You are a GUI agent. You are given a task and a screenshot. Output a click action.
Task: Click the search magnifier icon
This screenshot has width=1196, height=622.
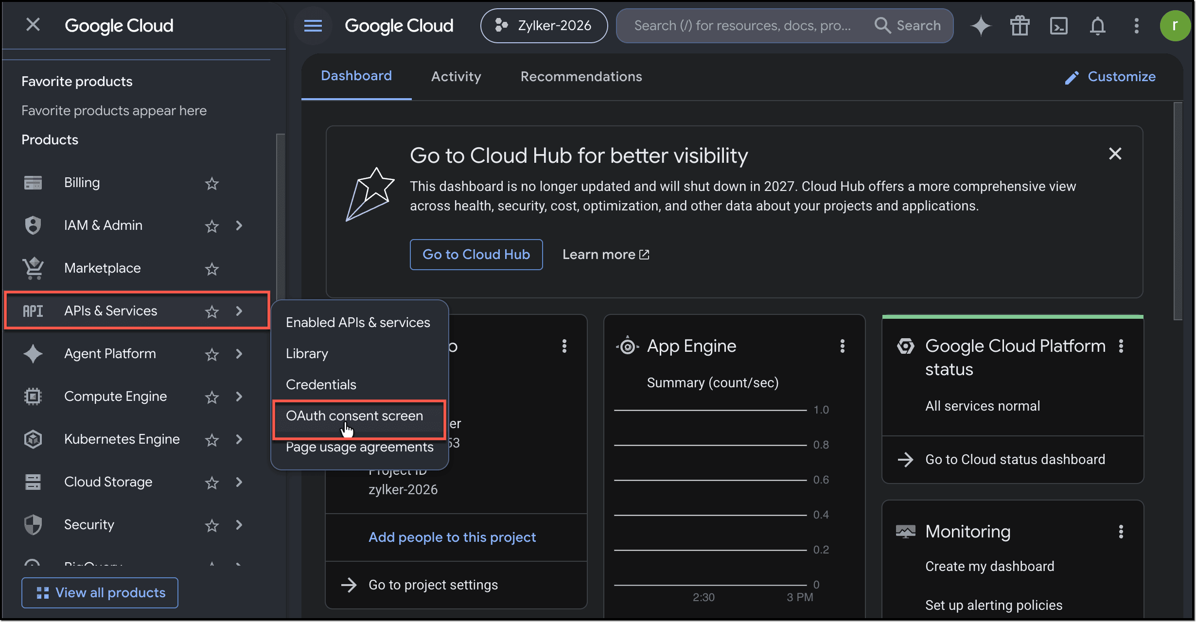(882, 25)
